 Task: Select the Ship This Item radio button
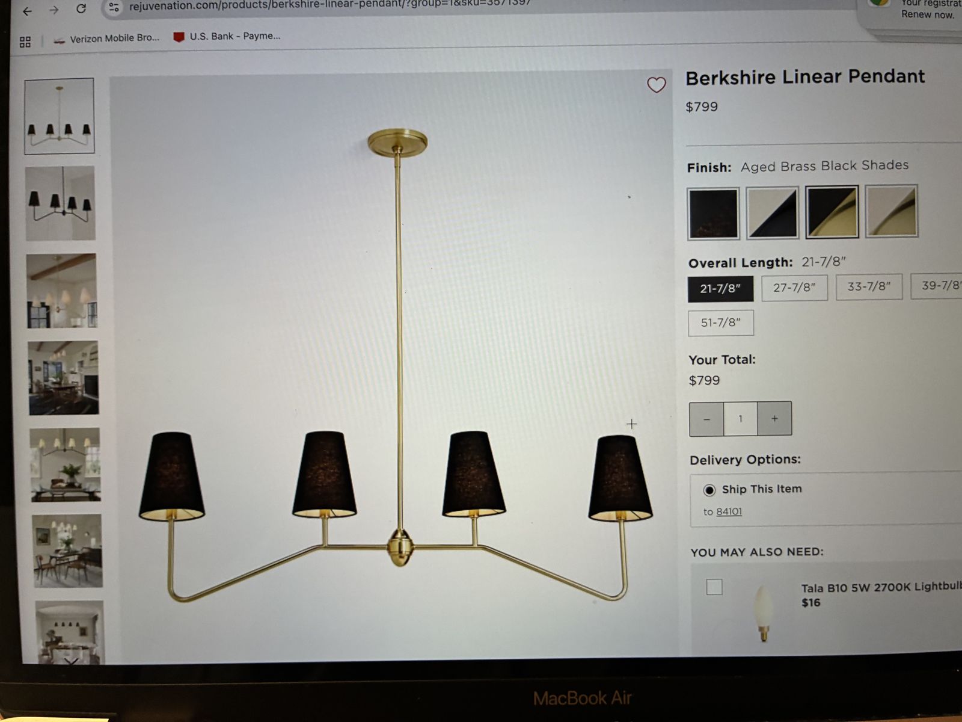tap(709, 490)
